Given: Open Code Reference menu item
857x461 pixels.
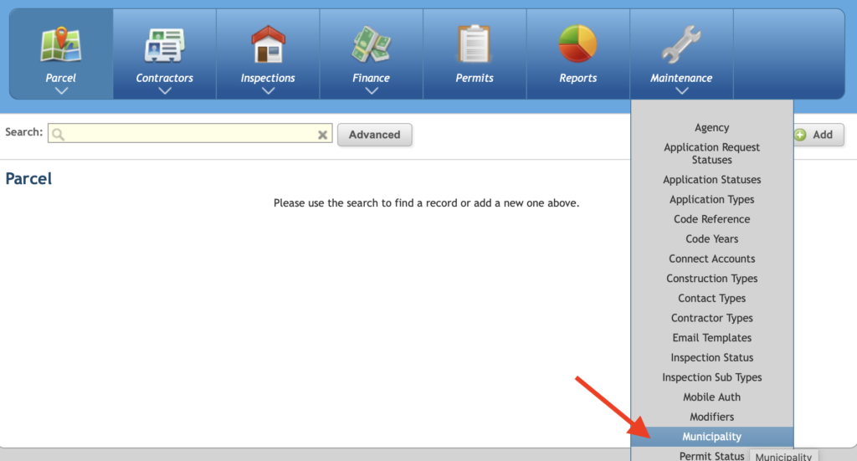Looking at the screenshot, I should [x=711, y=219].
